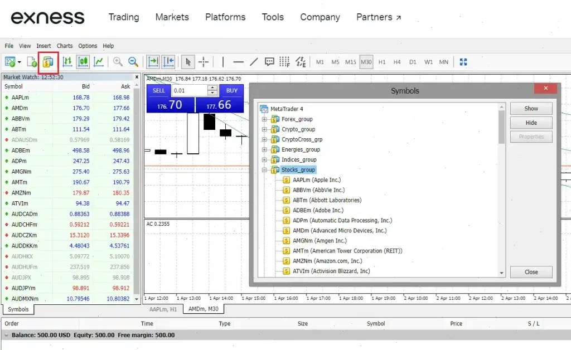Click Show in the Symbols dialog
The height and width of the screenshot is (350, 571).
[530, 108]
